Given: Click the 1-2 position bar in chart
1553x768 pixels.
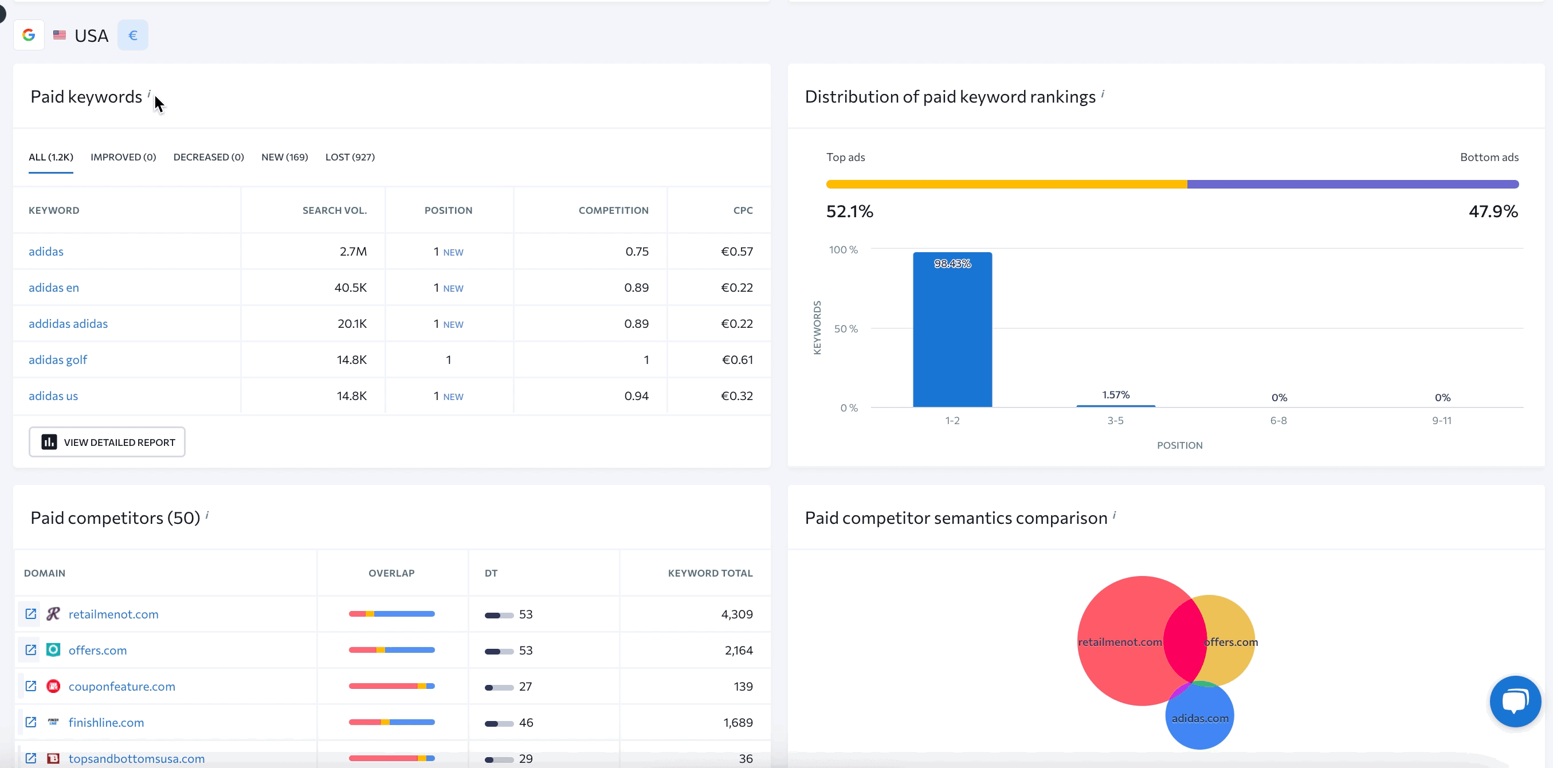Looking at the screenshot, I should click(952, 329).
